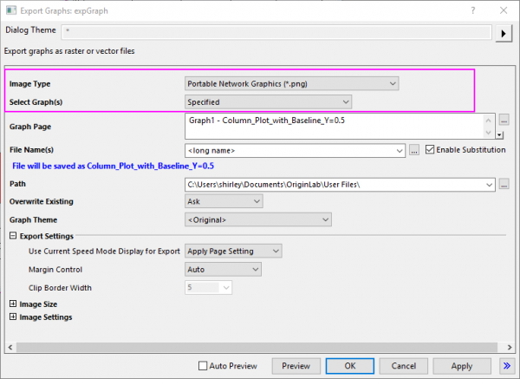Enable the Auto Preview checkbox
Viewport: 520px width, 379px height.
(203, 366)
